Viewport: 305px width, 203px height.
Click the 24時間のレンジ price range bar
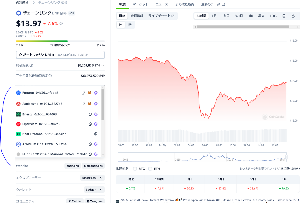pos(60,41)
